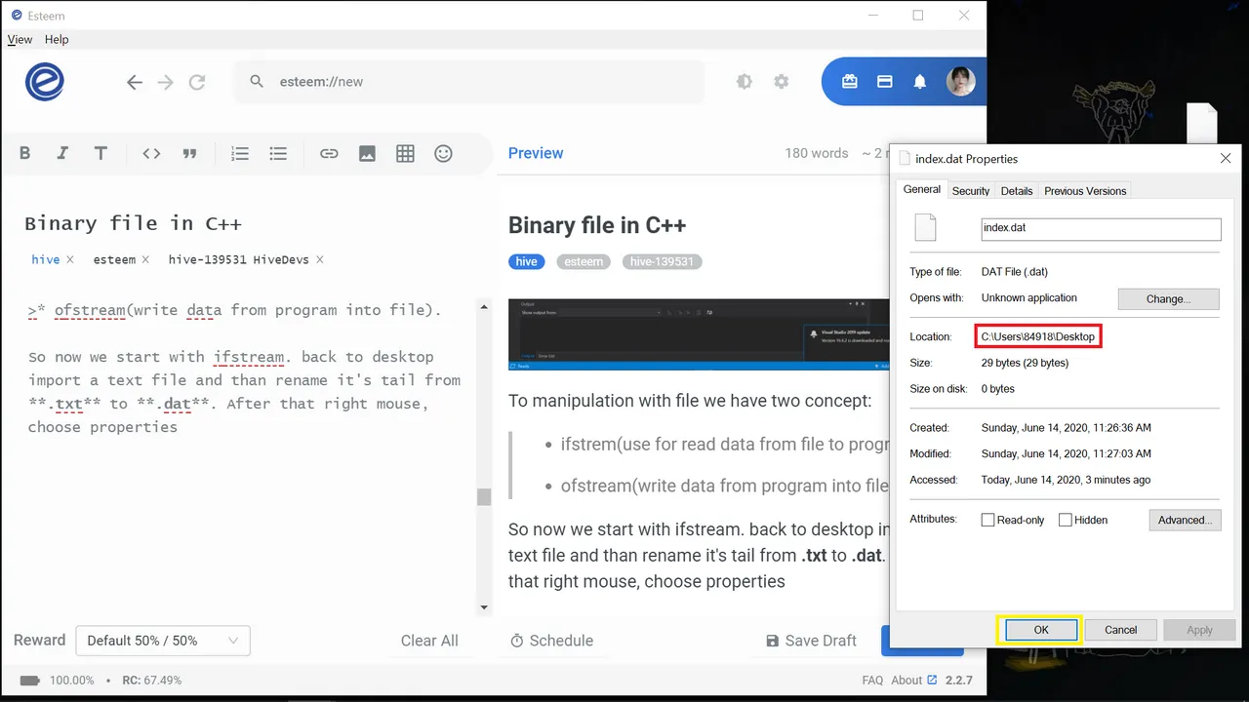Click the editor scrollbar thumb
Image resolution: width=1249 pixels, height=702 pixels.
484,497
